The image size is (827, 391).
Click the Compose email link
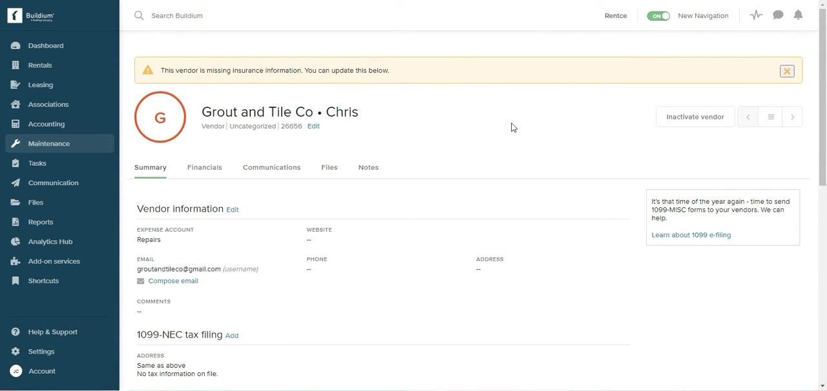(x=173, y=281)
